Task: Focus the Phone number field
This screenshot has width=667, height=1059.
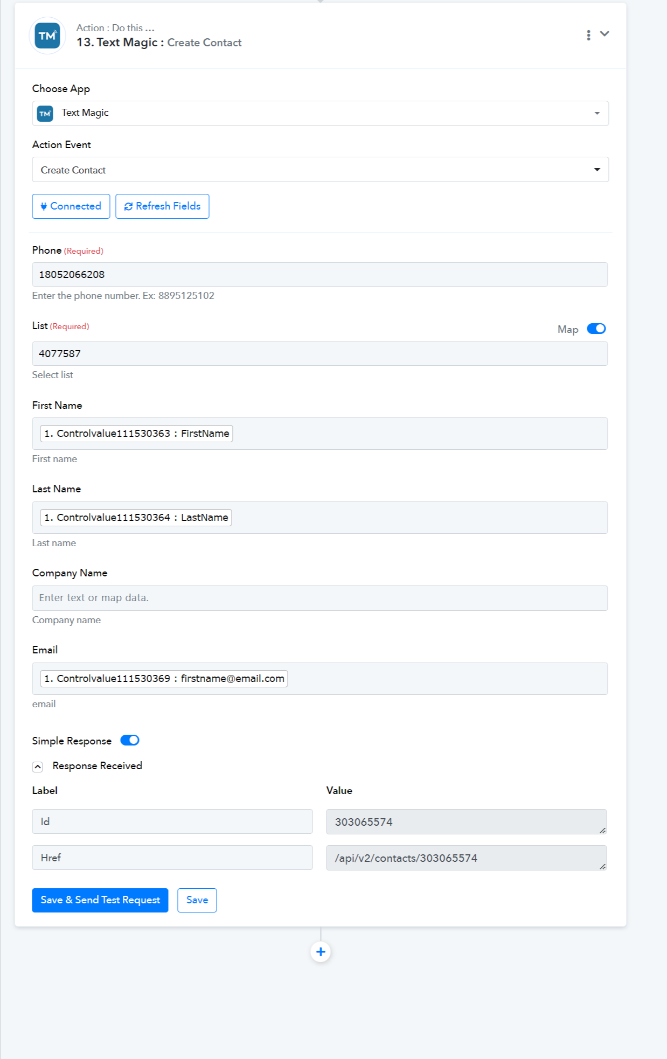Action: coord(320,275)
